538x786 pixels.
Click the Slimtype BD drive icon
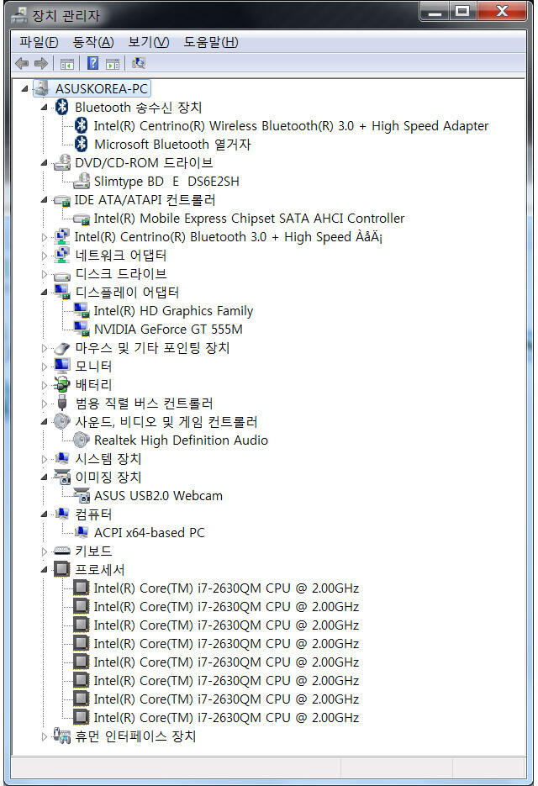(82, 181)
